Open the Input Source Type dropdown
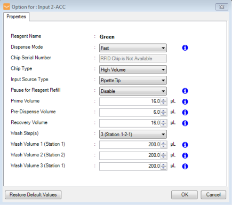 pos(133,81)
